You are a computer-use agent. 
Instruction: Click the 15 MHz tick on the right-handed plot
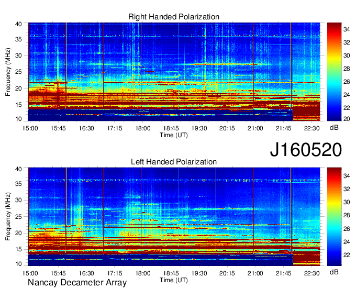(x=18, y=105)
